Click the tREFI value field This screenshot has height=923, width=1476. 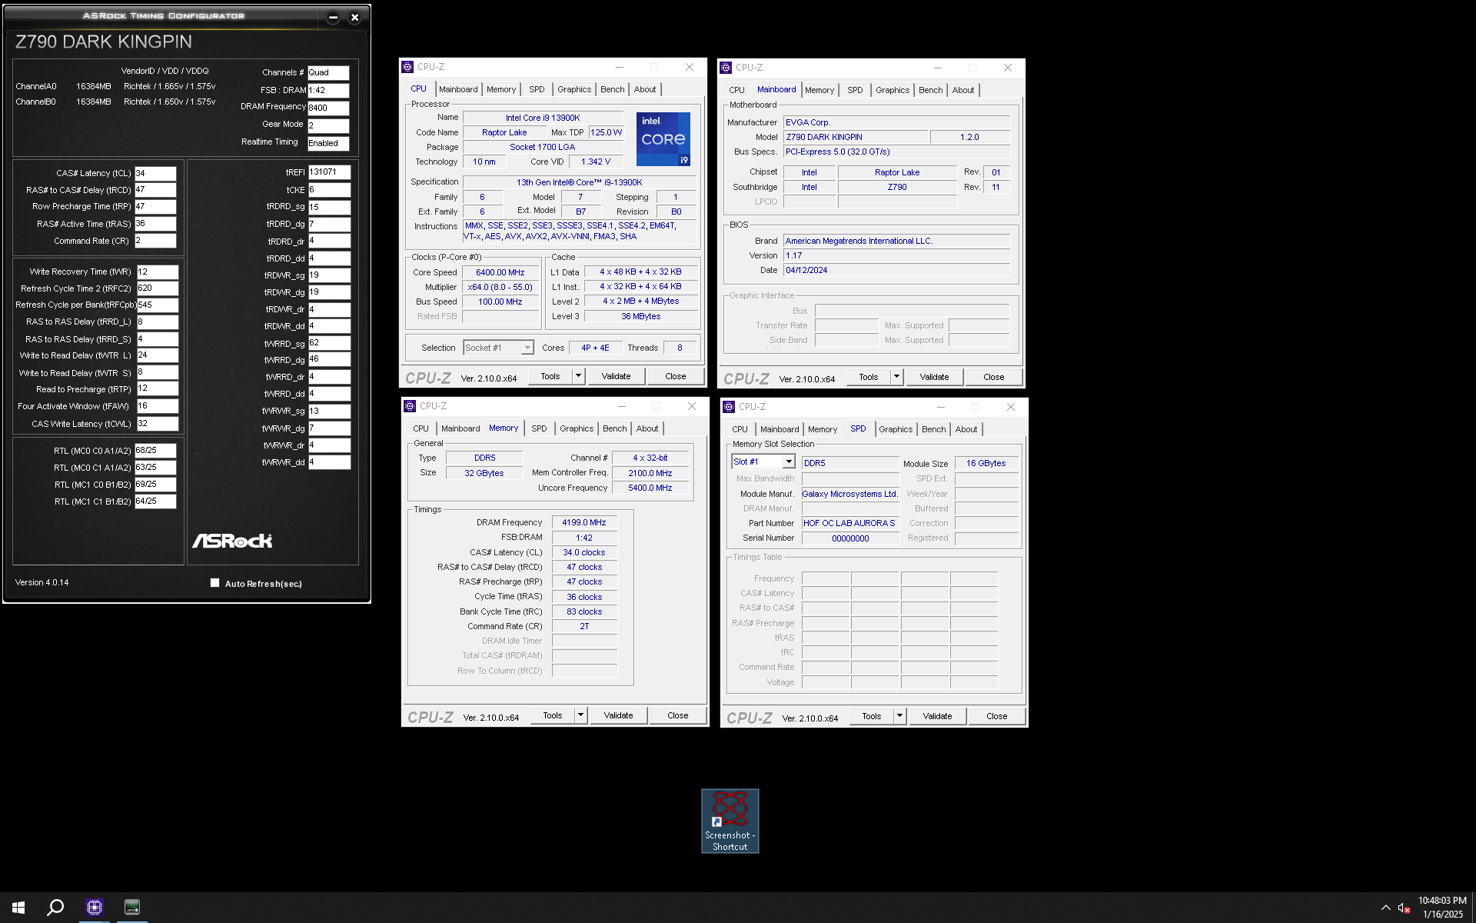[330, 172]
